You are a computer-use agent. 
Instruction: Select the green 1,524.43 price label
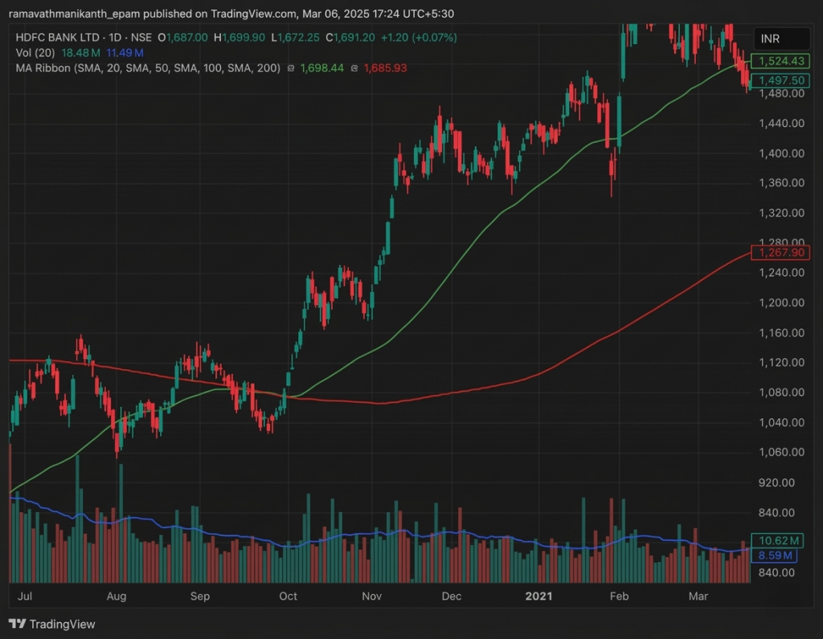780,61
